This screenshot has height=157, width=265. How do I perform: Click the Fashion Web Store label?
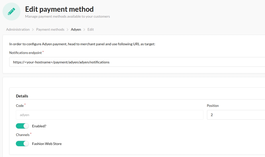point(47,144)
